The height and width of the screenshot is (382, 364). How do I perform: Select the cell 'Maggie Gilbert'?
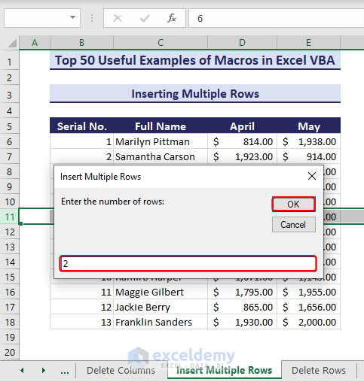pos(161,292)
